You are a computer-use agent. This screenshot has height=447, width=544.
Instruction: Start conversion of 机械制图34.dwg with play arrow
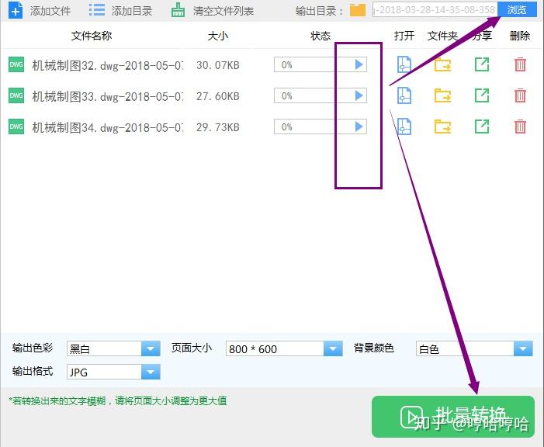pos(359,126)
